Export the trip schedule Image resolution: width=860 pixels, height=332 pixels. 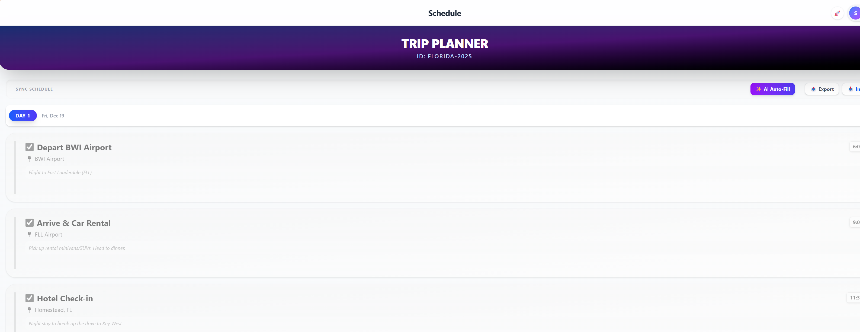click(x=822, y=89)
